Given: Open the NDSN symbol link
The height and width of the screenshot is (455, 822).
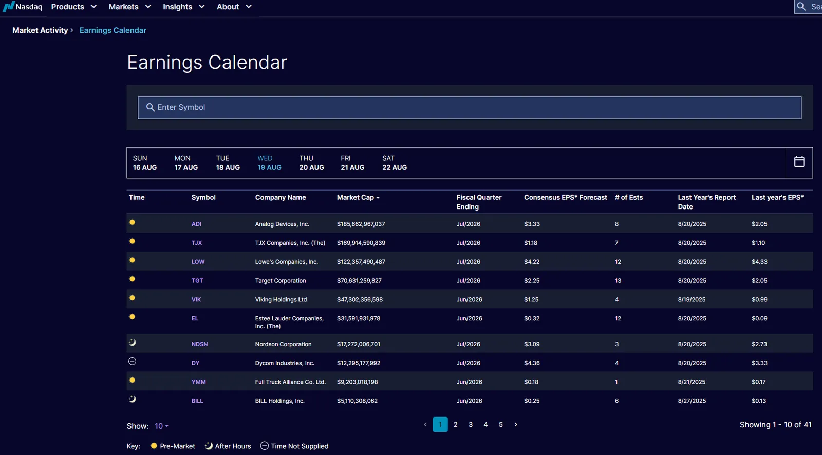Looking at the screenshot, I should [199, 345].
